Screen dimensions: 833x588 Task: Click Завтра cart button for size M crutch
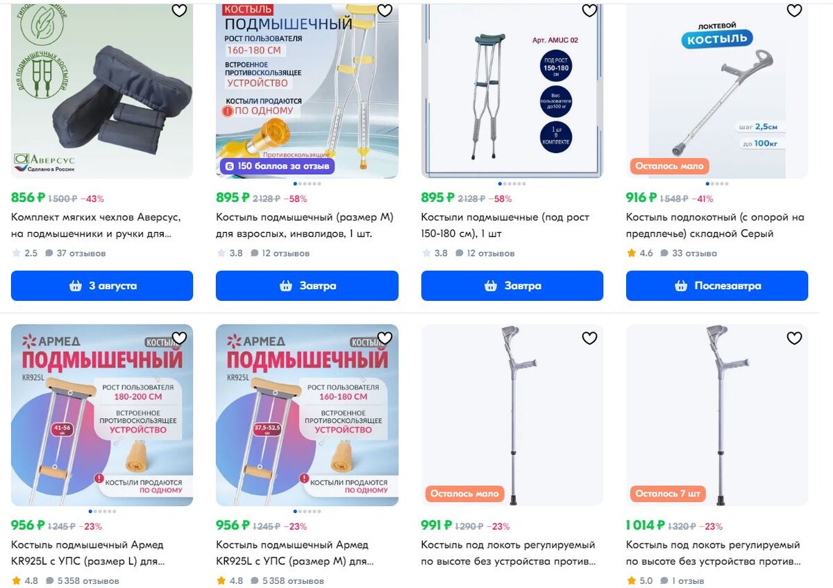pyautogui.click(x=307, y=286)
